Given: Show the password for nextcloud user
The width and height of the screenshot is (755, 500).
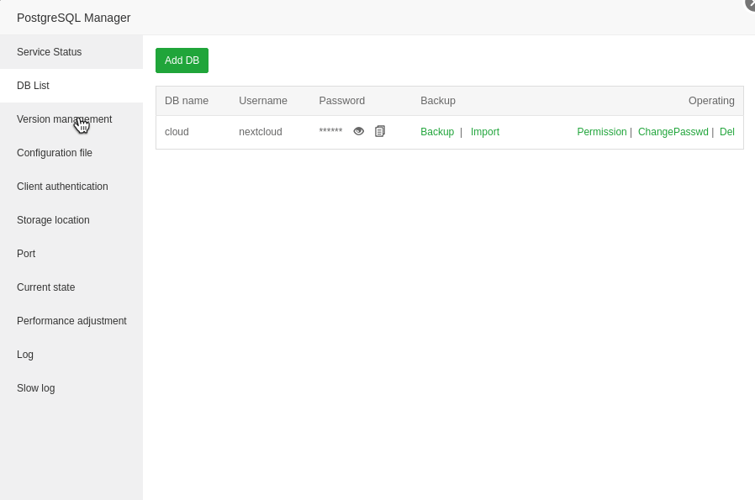Looking at the screenshot, I should [x=359, y=131].
